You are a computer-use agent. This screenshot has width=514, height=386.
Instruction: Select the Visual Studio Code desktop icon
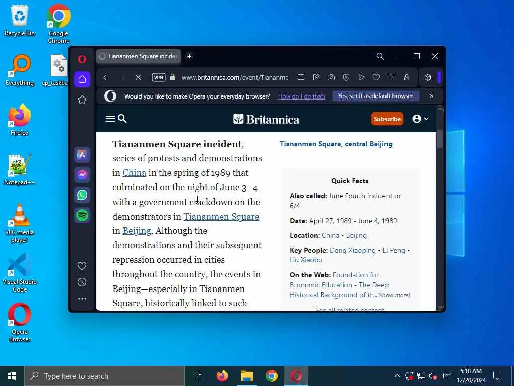[20, 273]
